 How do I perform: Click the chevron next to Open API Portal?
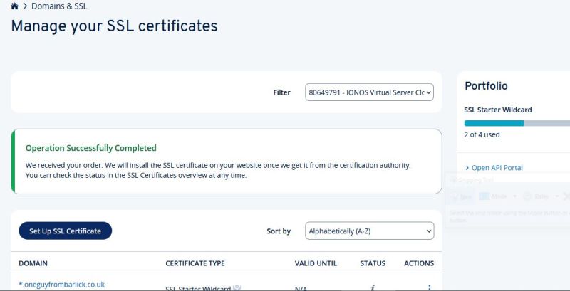point(467,168)
